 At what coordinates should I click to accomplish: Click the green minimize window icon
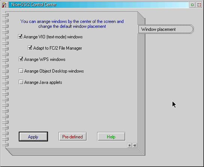192,5
